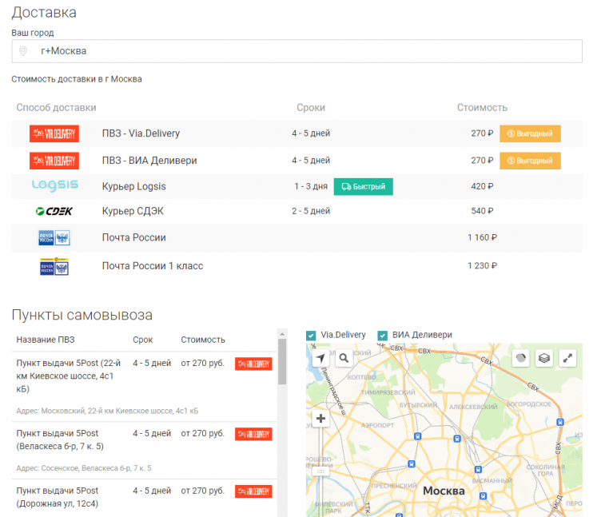Open the map layers selector
The width and height of the screenshot is (601, 517).
point(544,358)
